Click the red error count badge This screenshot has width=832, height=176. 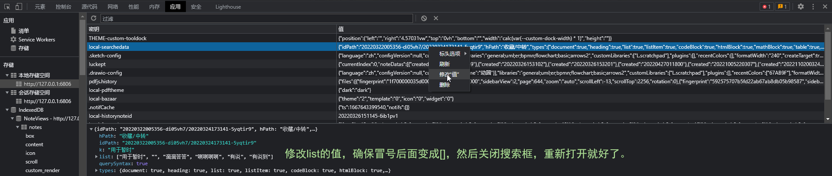coord(767,6)
